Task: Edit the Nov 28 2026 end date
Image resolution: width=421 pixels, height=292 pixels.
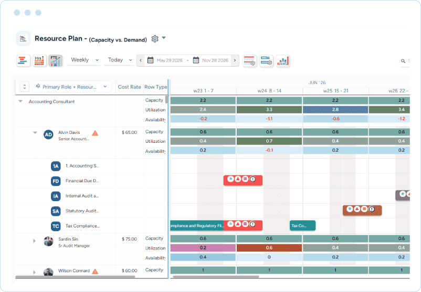Action: (215, 60)
